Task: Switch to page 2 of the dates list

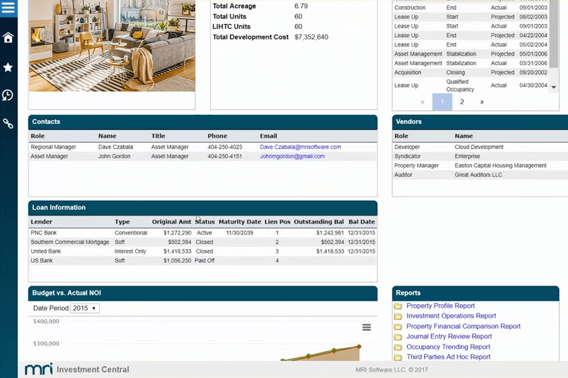Action: [461, 102]
